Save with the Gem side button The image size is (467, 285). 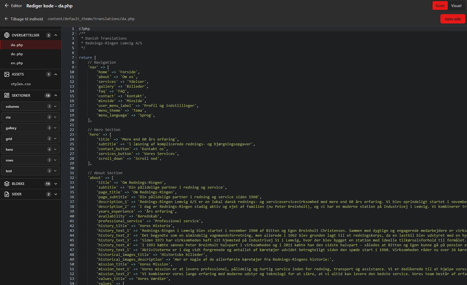[x=453, y=19]
